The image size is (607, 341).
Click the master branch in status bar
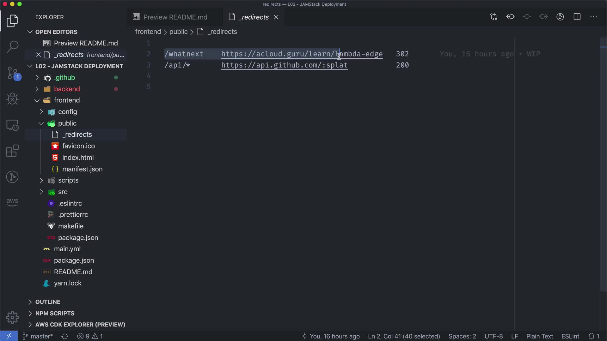click(x=38, y=336)
